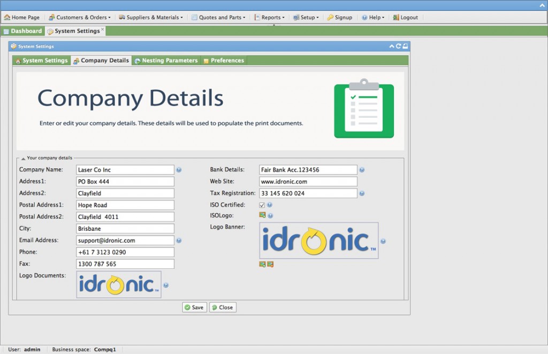Upload a new ISO logo image
The height and width of the screenshot is (354, 548).
click(x=262, y=215)
